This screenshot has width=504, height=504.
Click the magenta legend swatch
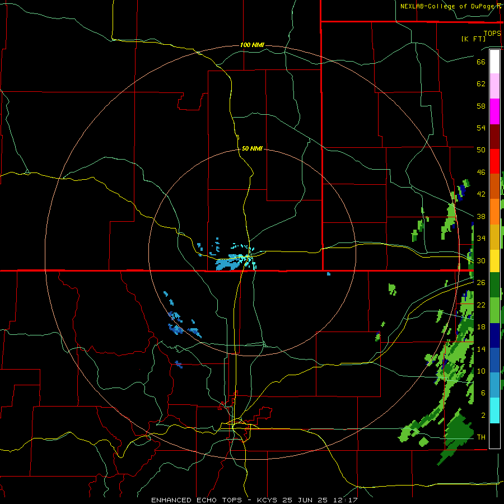[x=494, y=111]
